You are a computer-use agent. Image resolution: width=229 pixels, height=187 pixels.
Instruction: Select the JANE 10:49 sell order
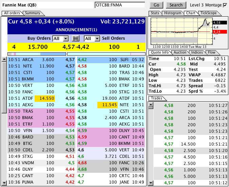tap(111, 182)
